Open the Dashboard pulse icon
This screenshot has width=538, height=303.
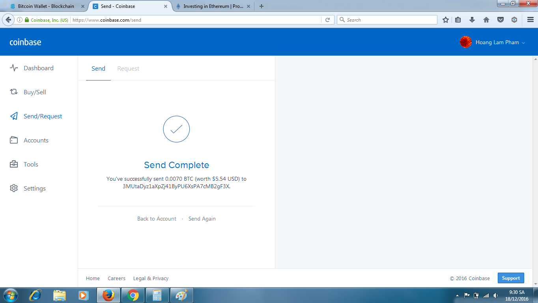click(14, 68)
